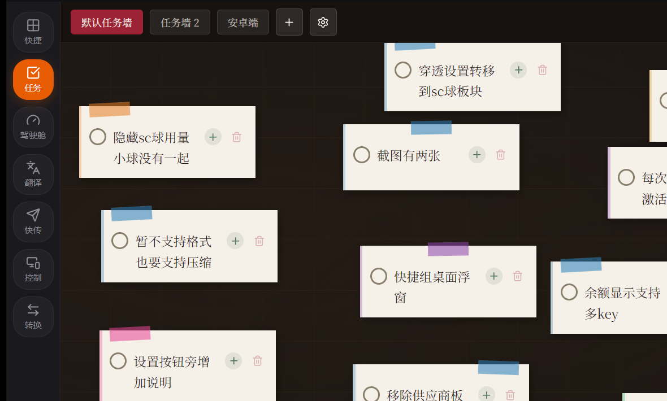Image resolution: width=667 pixels, height=401 pixels.
Task: Add subtask to 截图有两张 card
Action: coord(477,155)
